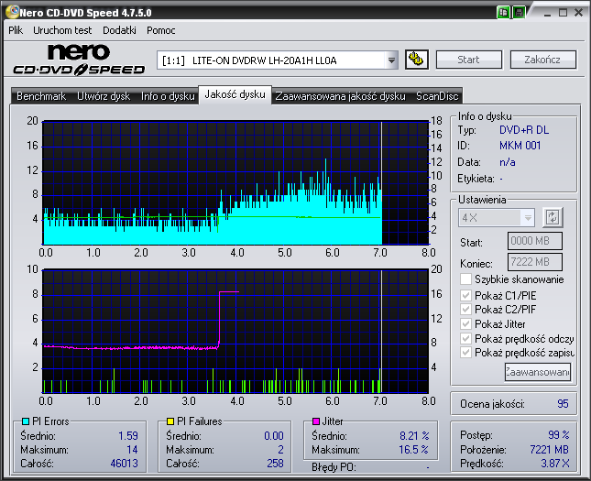Click the Koniec 7222 MB field
This screenshot has height=481, width=591.
point(535,262)
